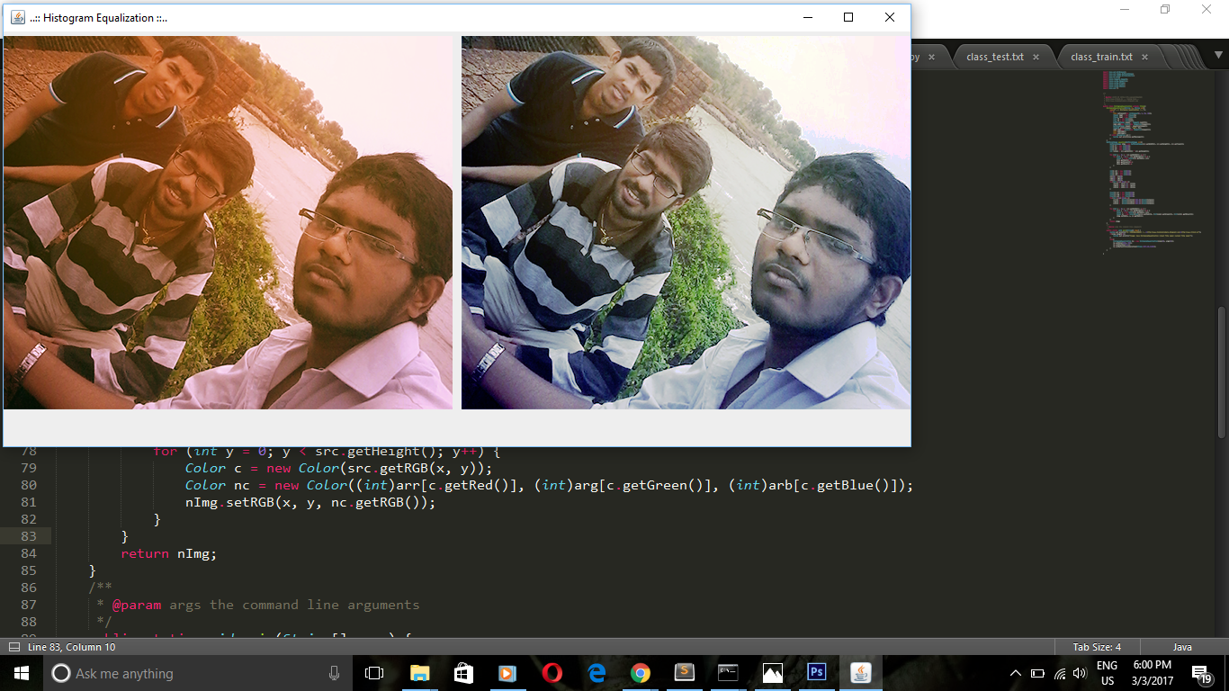This screenshot has width=1229, height=691.
Task: Minimize the Sublime Text window
Action: coord(1125,9)
